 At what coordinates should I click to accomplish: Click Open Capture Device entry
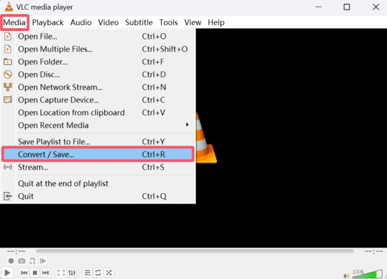tap(58, 100)
